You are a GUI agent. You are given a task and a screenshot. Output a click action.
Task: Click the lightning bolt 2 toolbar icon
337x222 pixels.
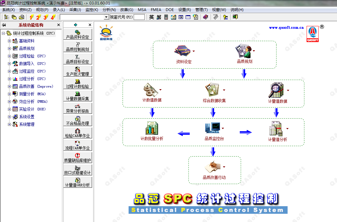click(x=39, y=17)
